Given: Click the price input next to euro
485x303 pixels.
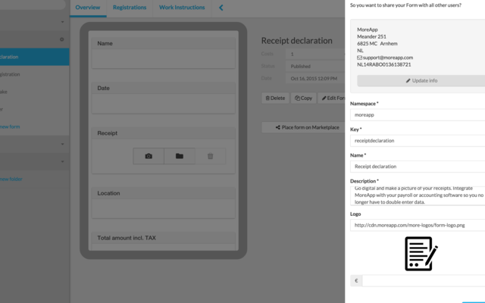Looking at the screenshot, I should click(424, 281).
